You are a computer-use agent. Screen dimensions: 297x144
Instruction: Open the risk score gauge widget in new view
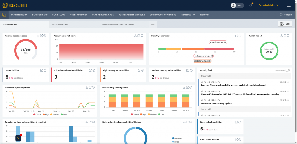(x=41, y=36)
